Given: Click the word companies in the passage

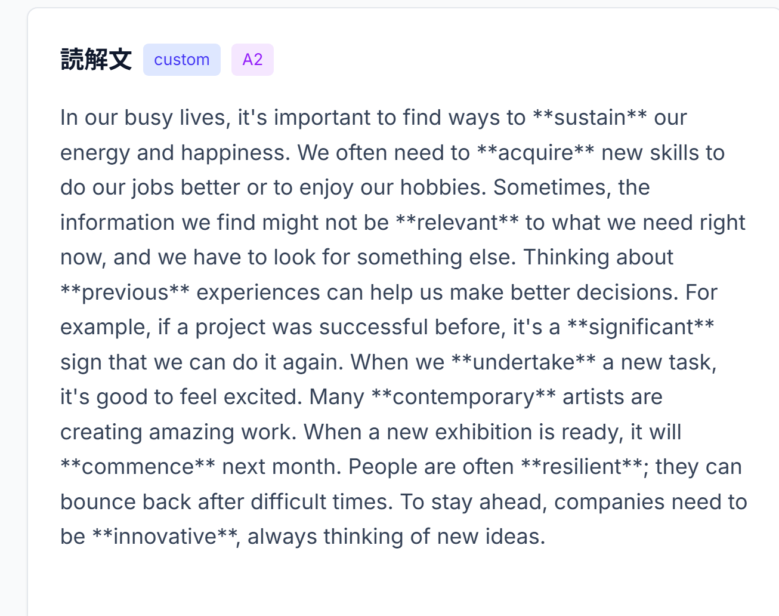Looking at the screenshot, I should [601, 502].
